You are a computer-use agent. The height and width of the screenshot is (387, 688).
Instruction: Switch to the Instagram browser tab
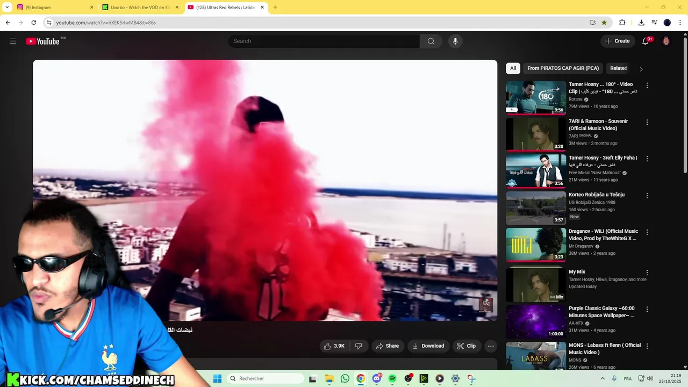[55, 8]
